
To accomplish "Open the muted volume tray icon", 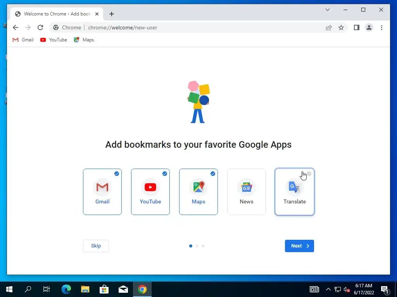I will [x=347, y=289].
